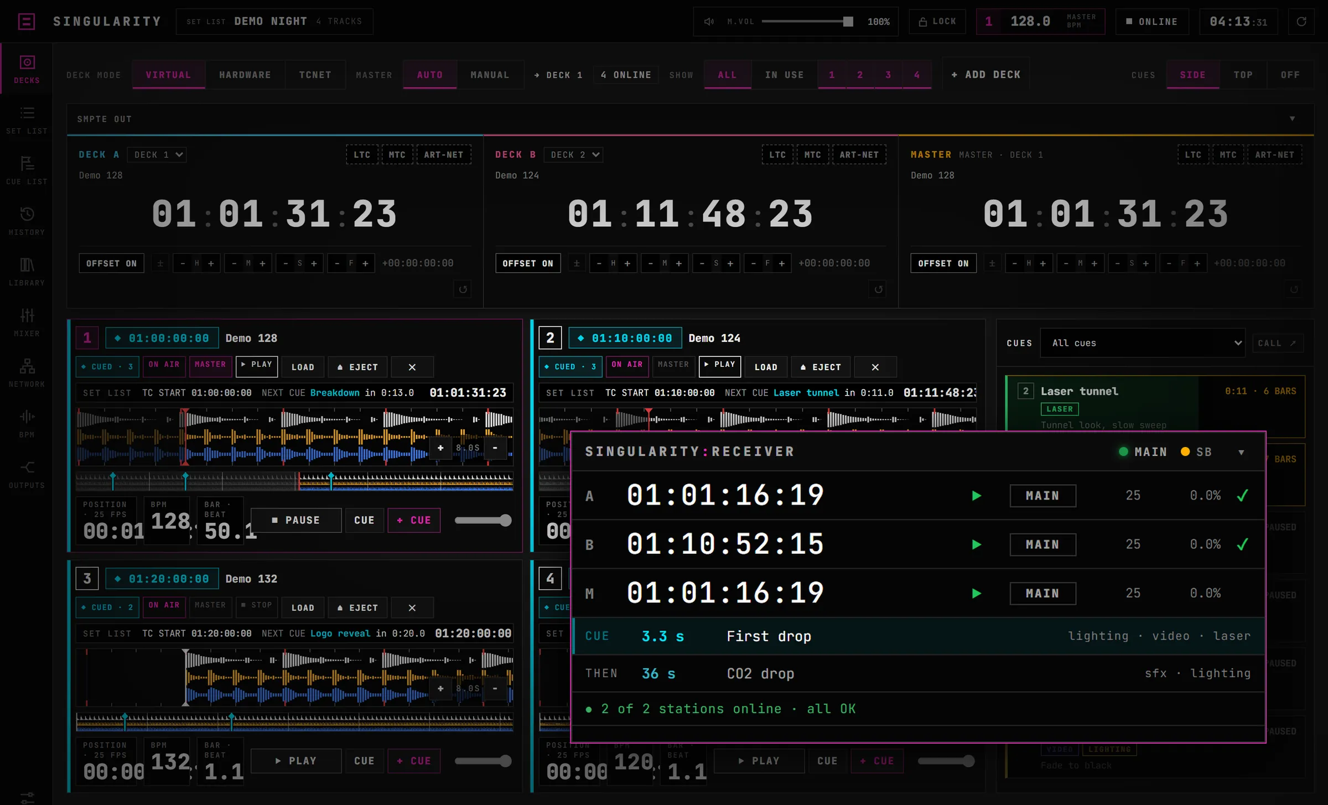Pause deck 1 playback

(x=296, y=520)
